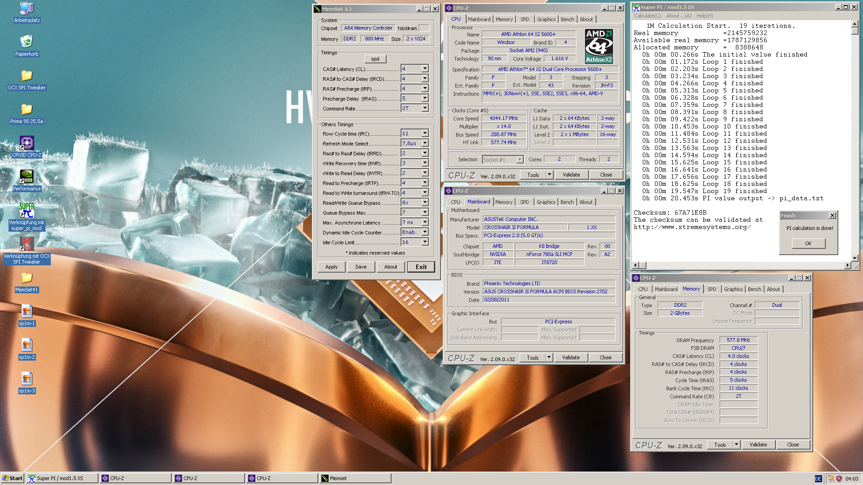Click About button in MemSet

[x=391, y=267]
